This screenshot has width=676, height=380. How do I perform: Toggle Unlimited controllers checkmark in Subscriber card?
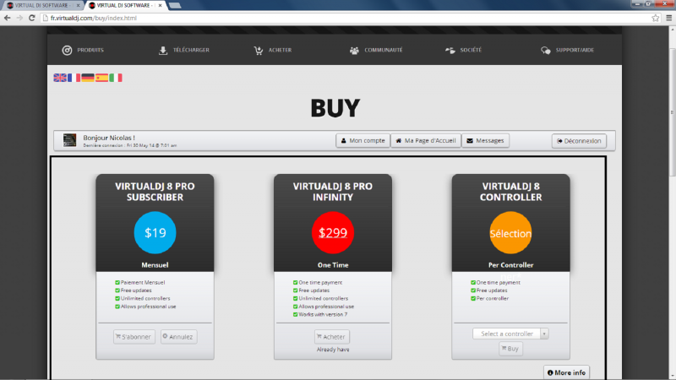(117, 299)
